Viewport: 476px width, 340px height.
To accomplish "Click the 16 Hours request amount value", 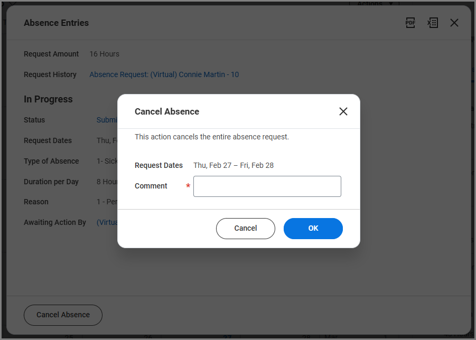I will click(104, 54).
